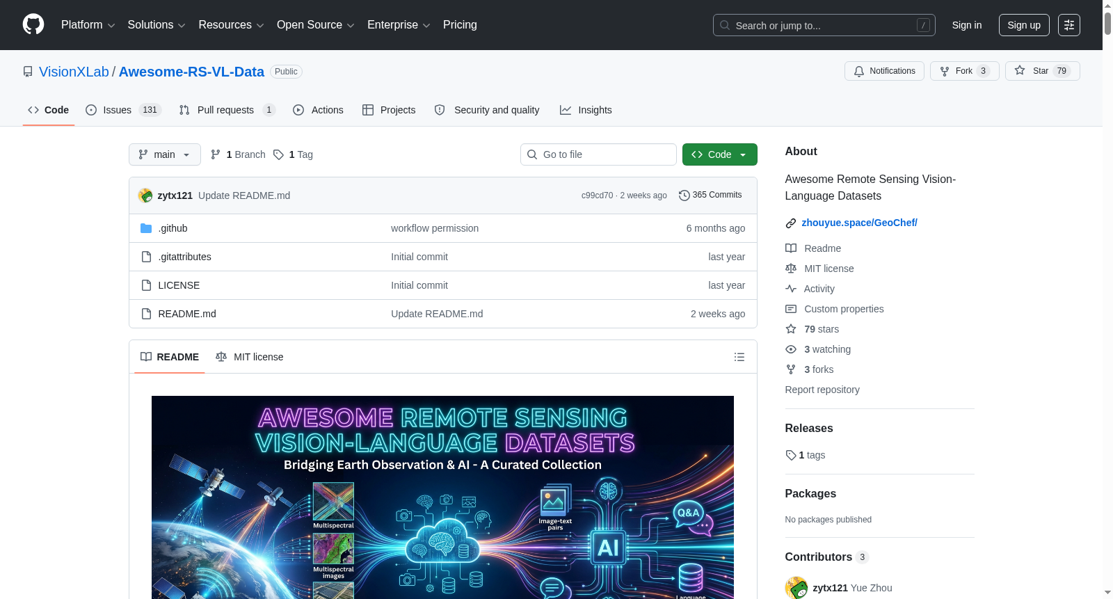Click the commit history clock icon
Viewport: 1113px width, 599px height.
pos(684,195)
